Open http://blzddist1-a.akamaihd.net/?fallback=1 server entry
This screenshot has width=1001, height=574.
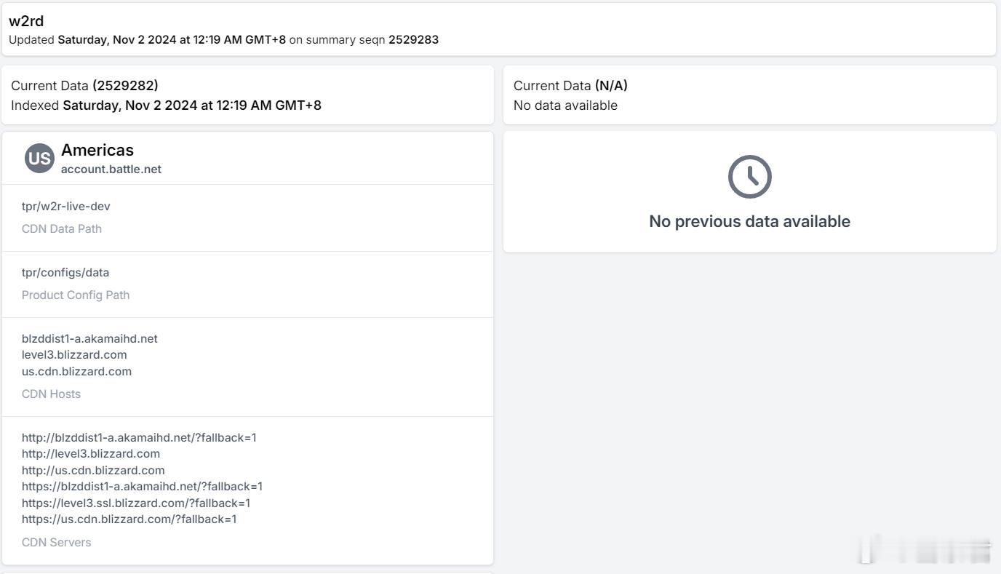coord(139,437)
